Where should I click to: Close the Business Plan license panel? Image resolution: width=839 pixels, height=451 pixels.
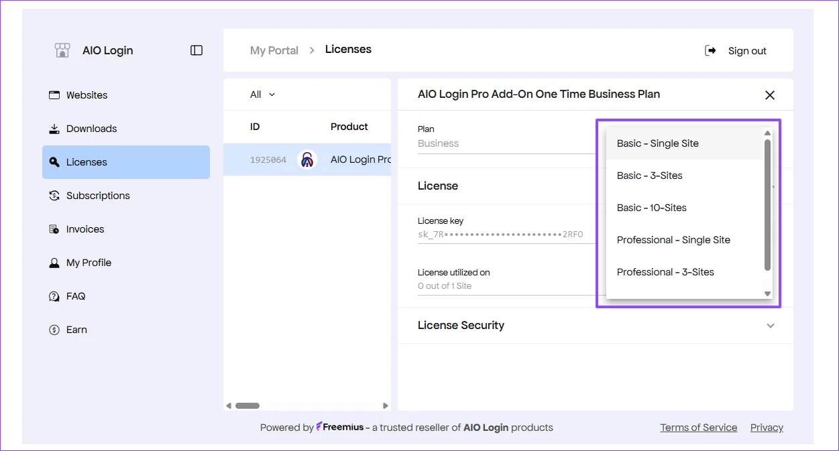[x=770, y=95]
